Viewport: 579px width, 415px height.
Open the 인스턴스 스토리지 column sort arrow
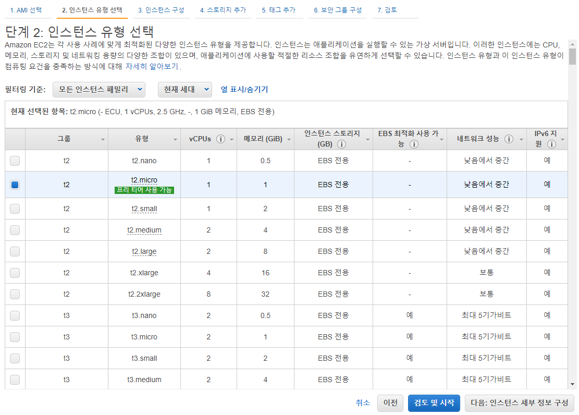[x=368, y=140]
